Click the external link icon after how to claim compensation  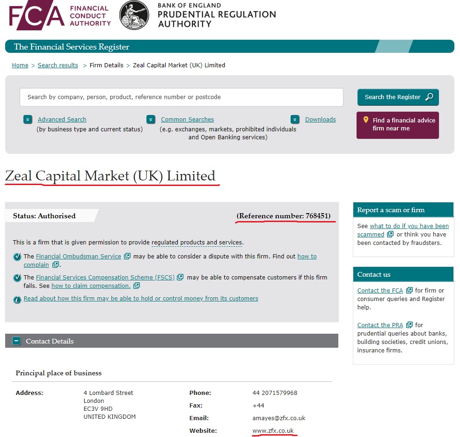coord(137,286)
